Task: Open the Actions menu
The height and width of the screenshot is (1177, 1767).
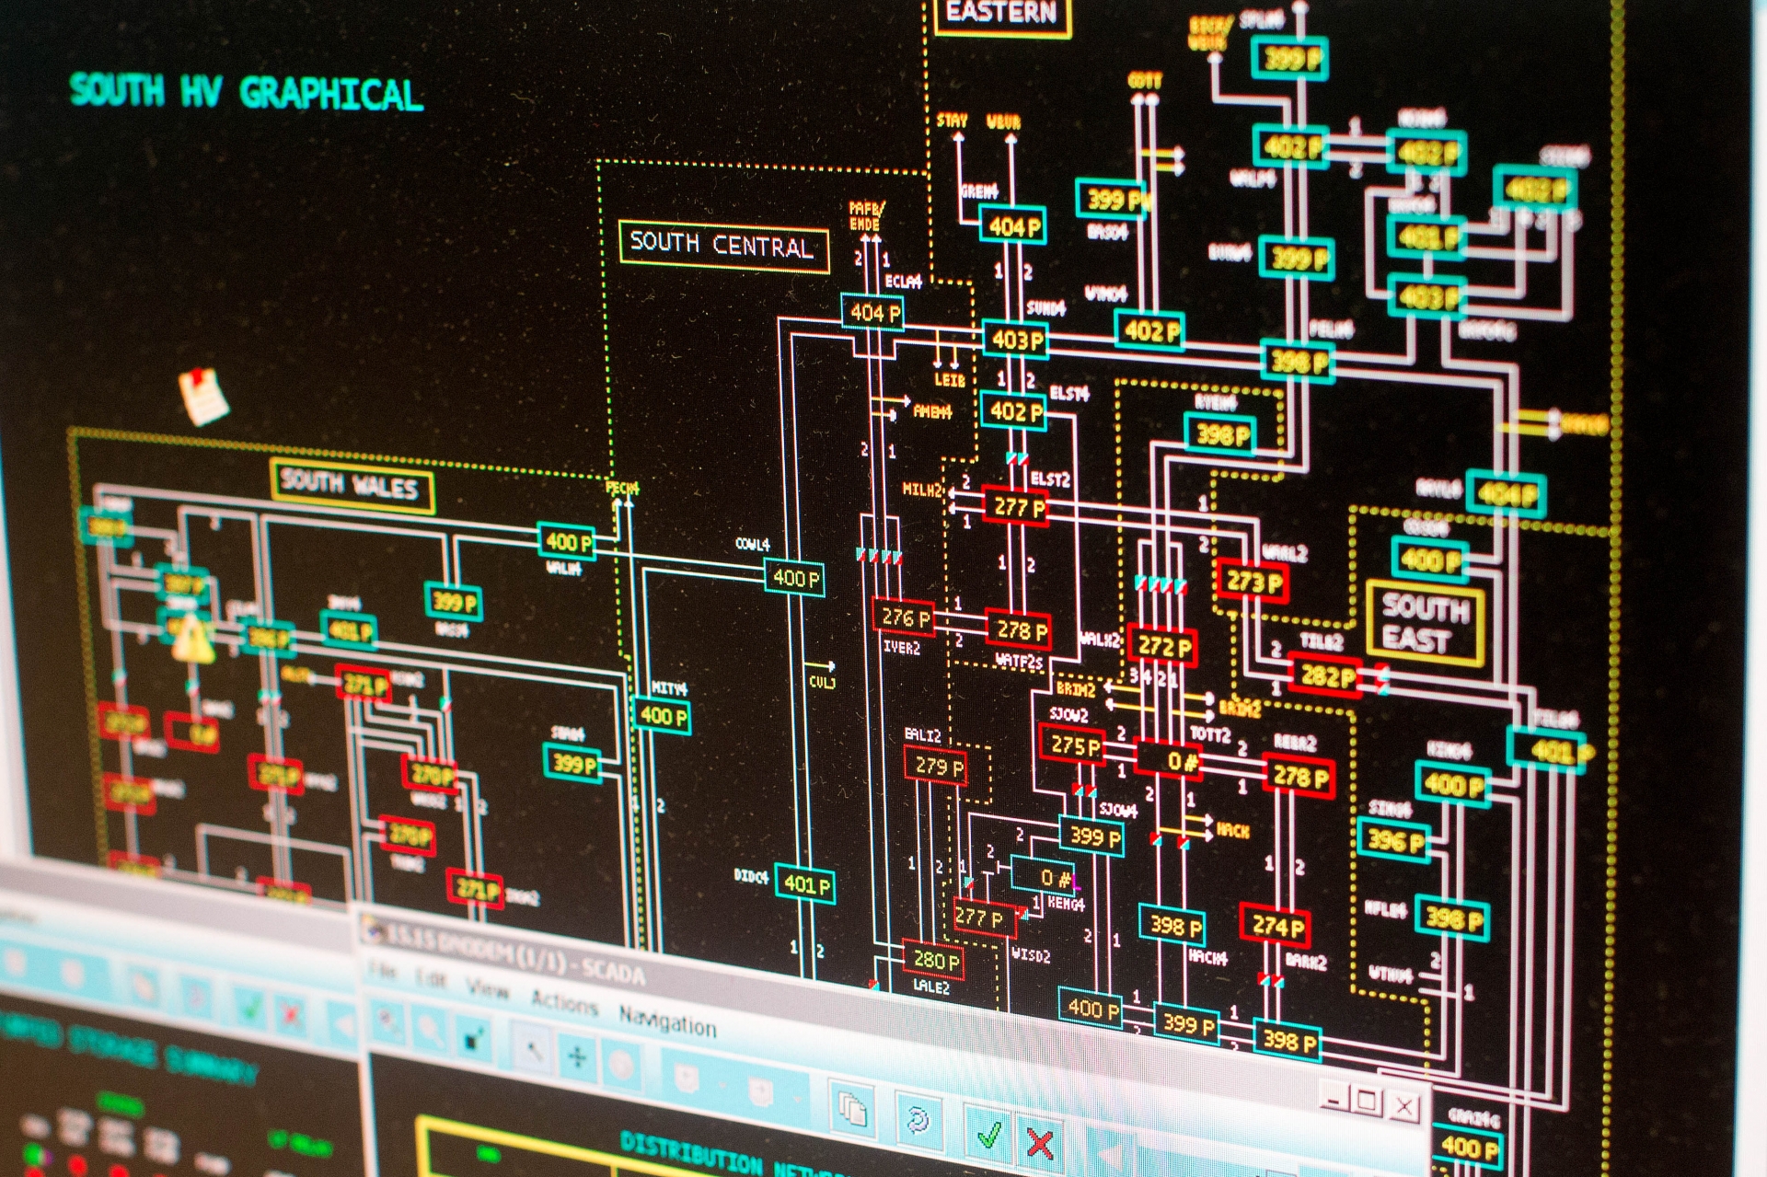Action: [x=564, y=1004]
